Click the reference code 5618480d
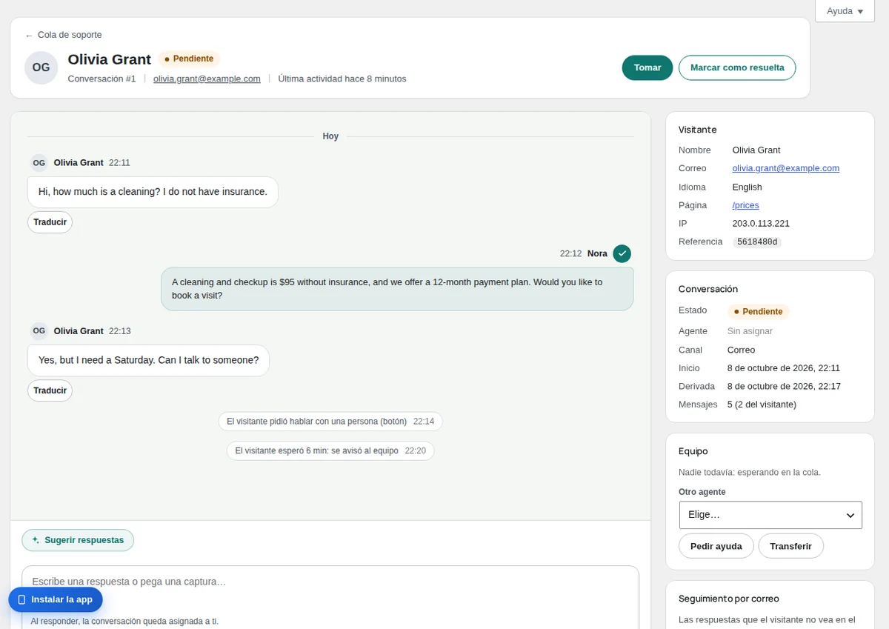889x629 pixels. click(757, 242)
